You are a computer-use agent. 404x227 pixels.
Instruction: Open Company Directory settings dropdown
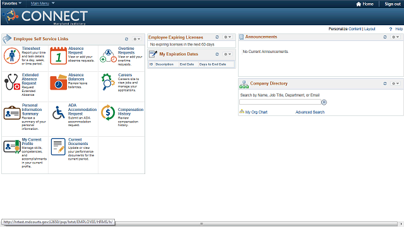(x=395, y=84)
